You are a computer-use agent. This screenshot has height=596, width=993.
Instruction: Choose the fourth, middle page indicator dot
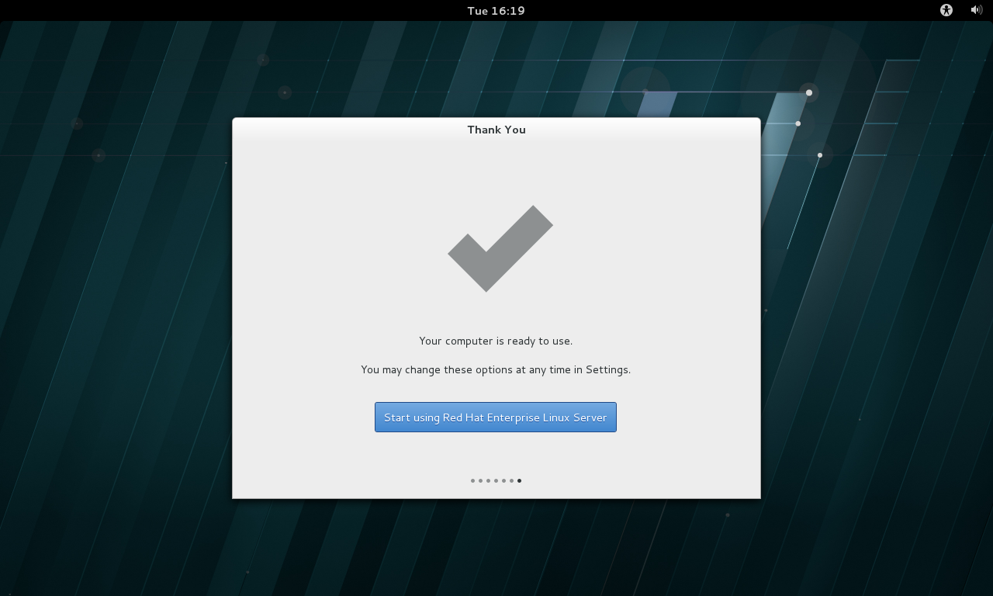tap(496, 480)
